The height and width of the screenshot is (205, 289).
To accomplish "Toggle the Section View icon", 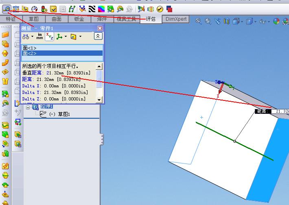I will click(226, 21).
